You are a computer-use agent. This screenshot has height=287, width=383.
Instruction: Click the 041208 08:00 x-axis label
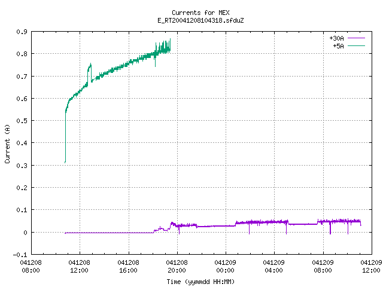tap(31, 266)
